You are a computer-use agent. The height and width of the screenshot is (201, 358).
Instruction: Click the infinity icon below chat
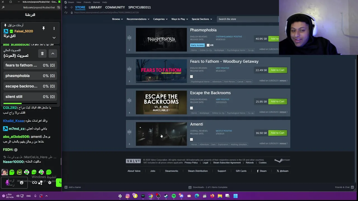point(34,183)
